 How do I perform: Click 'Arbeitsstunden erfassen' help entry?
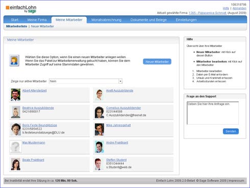coord(211,81)
